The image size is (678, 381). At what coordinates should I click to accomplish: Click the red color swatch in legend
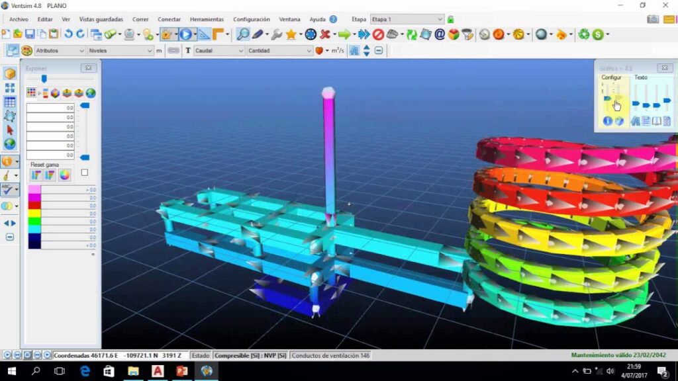(x=34, y=206)
